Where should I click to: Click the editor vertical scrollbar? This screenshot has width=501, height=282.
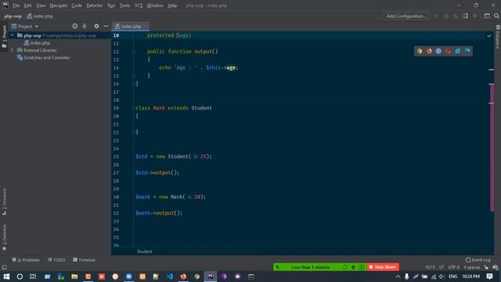click(x=492, y=147)
